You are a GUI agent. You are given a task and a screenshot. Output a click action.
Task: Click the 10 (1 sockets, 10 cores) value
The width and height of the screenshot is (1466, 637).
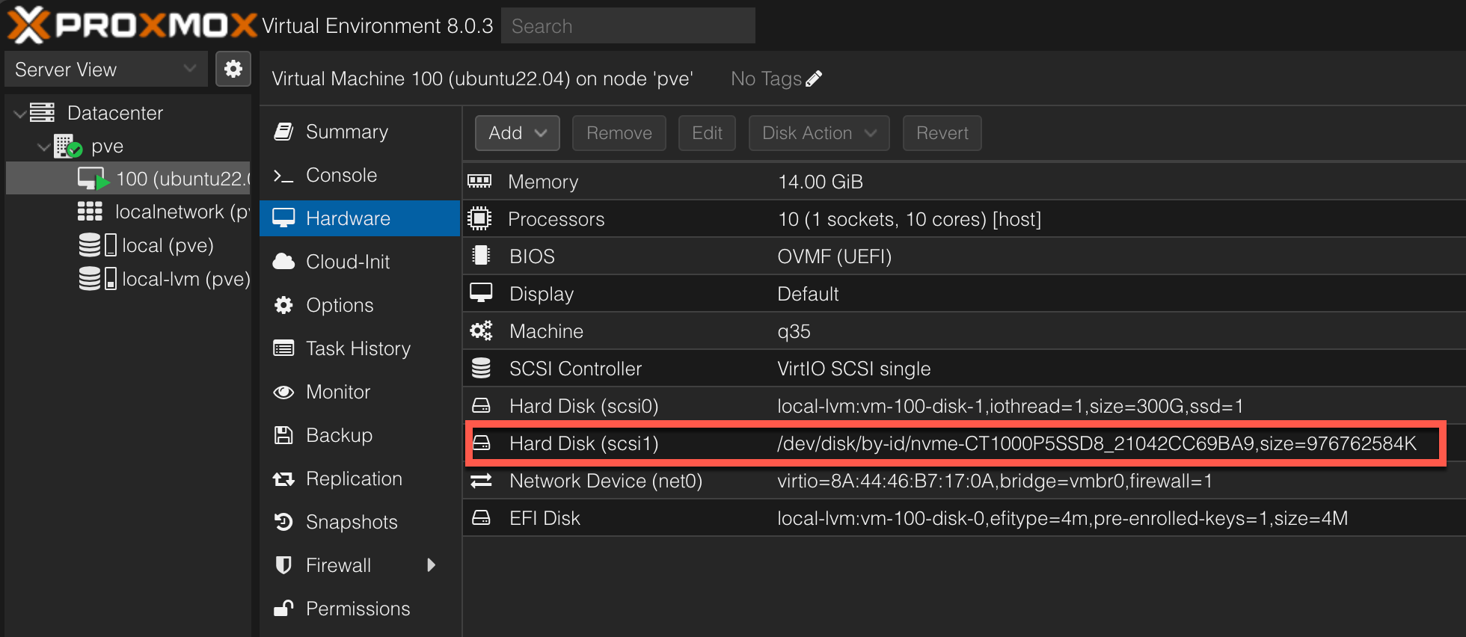910,219
